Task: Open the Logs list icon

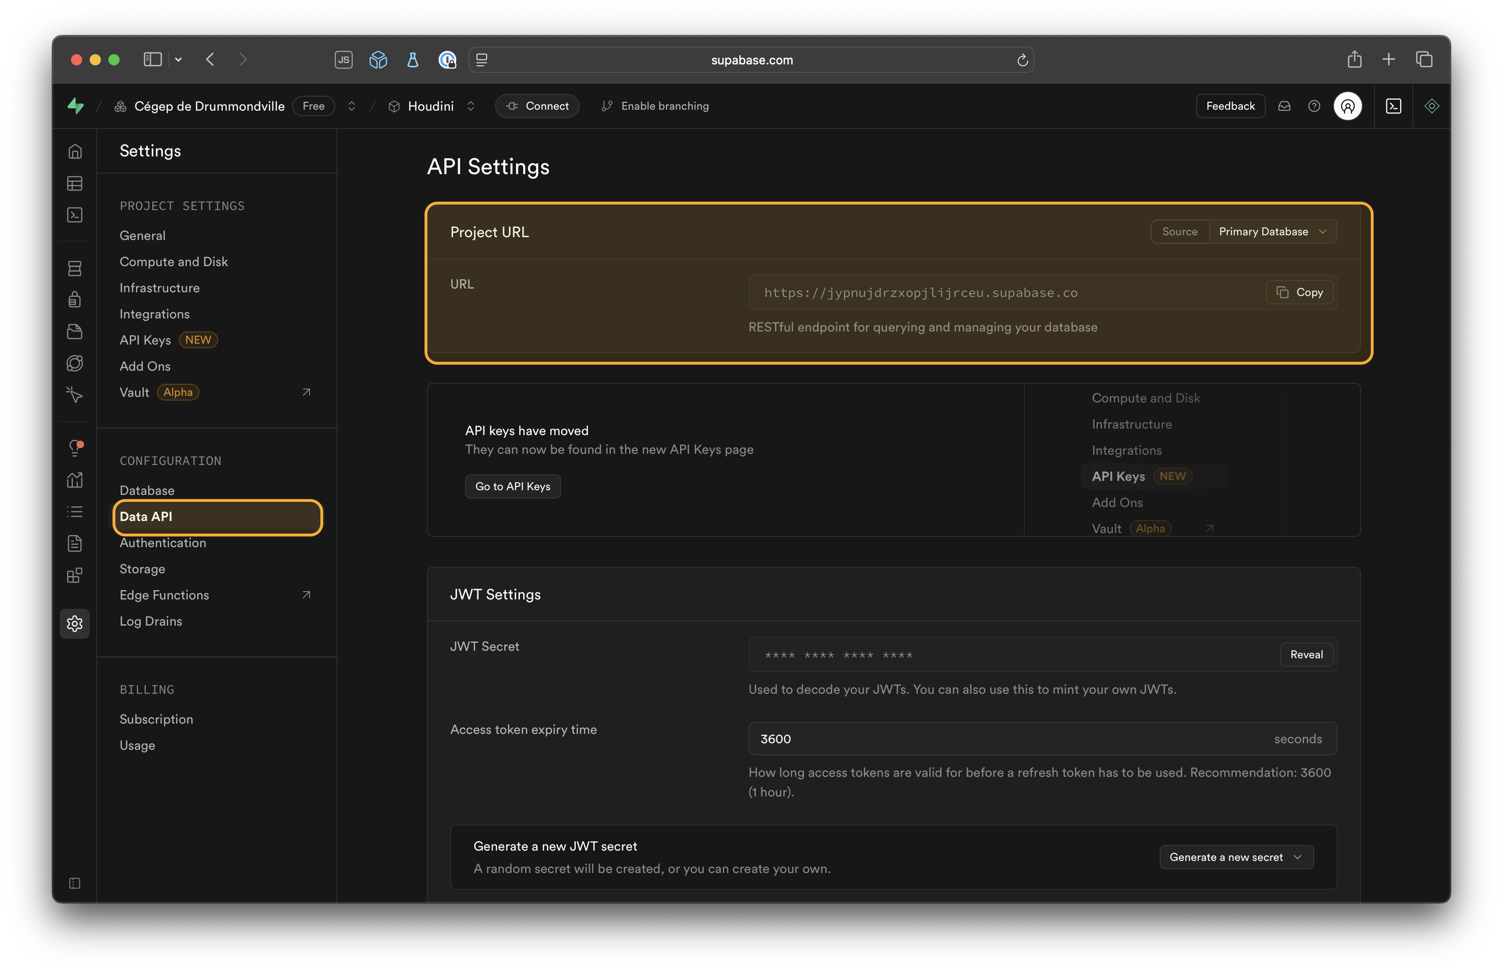Action: point(74,511)
